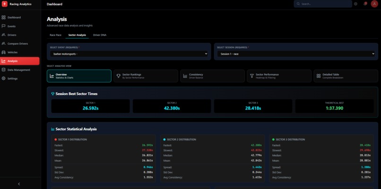
Task: Click the Compare Drivers icon in sidebar
Action: (x=3, y=44)
